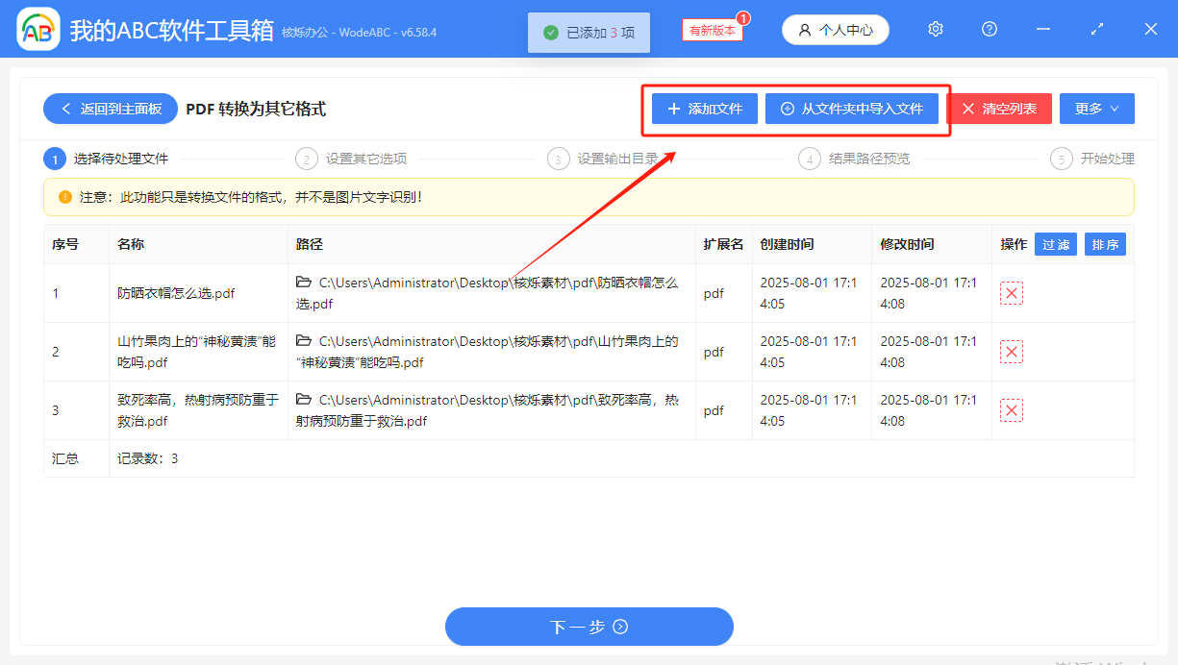Clear the file list with 清空列表
The height and width of the screenshot is (665, 1178).
click(1000, 108)
